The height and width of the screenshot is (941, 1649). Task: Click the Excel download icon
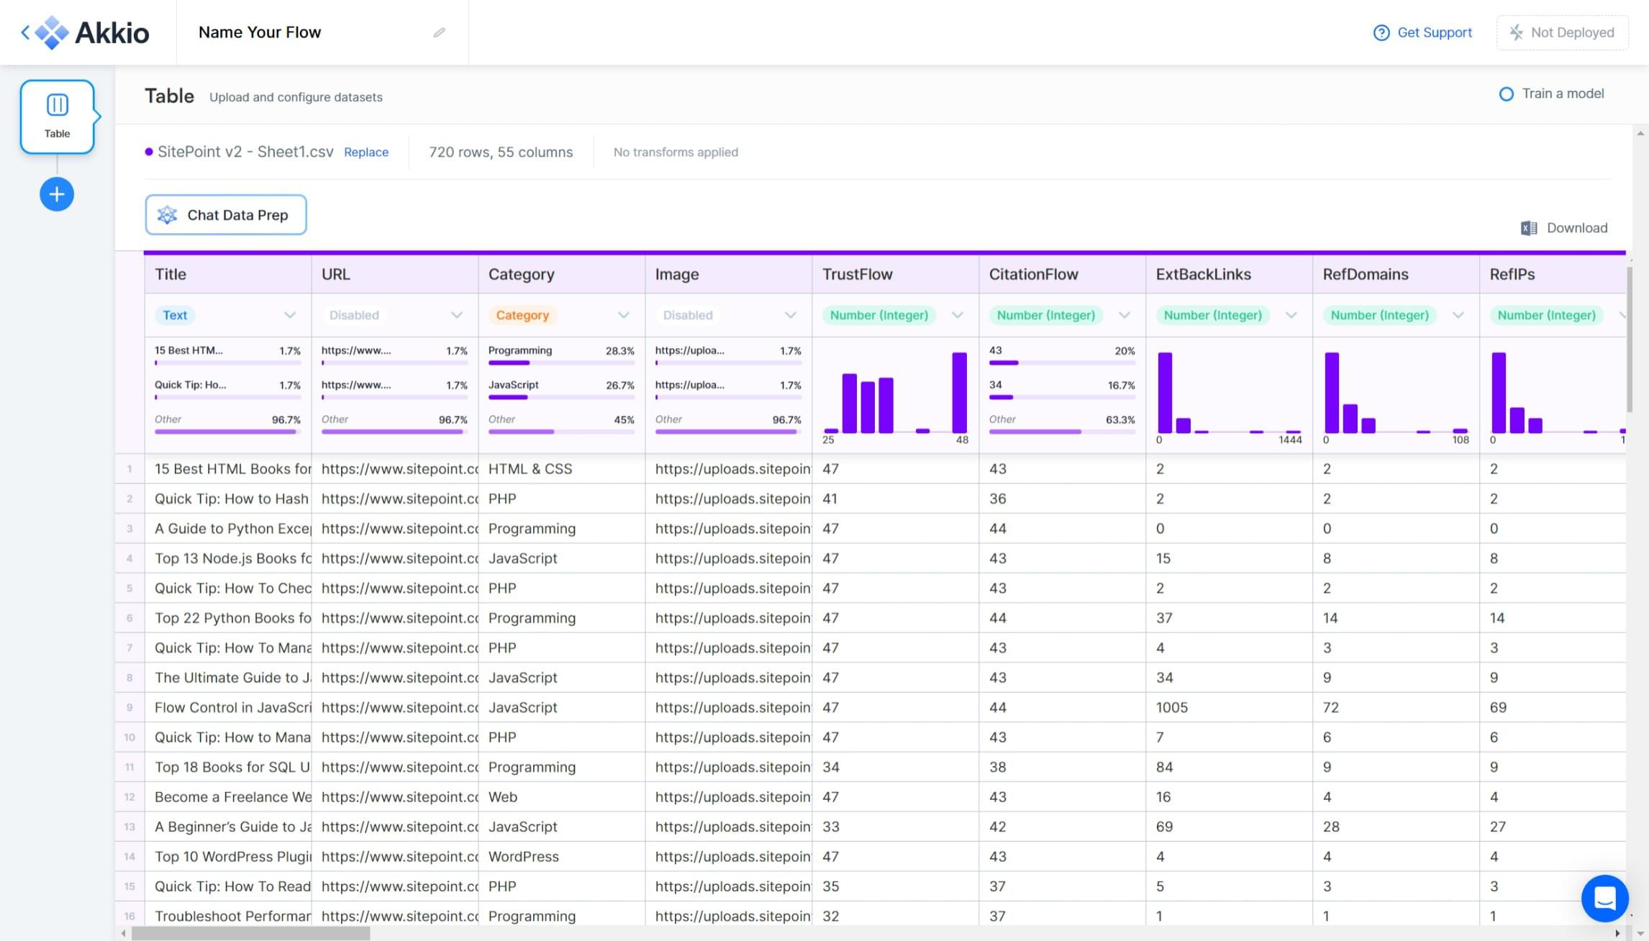click(1529, 228)
